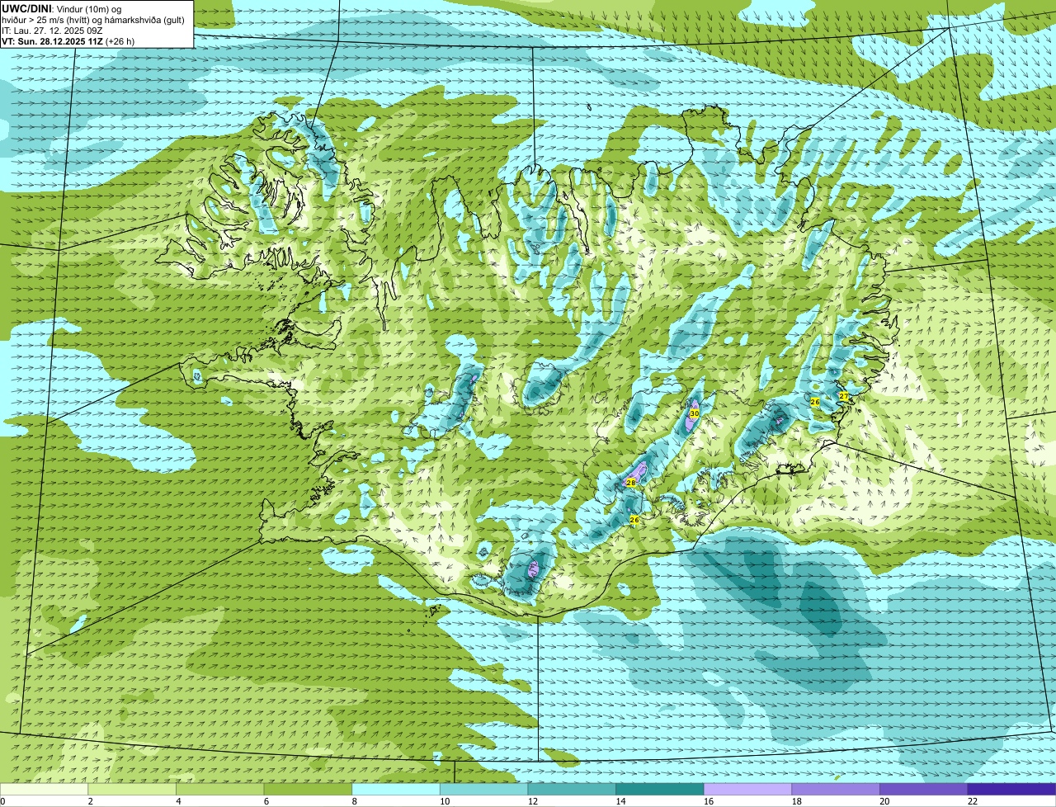Select the 18–20 m/s purple legend swatch
The height and width of the screenshot is (807, 1056).
(836, 789)
